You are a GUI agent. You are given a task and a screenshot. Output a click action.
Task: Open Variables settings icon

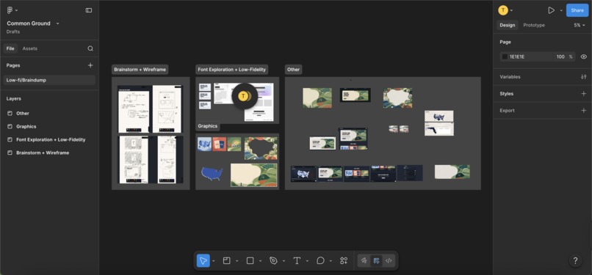tap(583, 77)
